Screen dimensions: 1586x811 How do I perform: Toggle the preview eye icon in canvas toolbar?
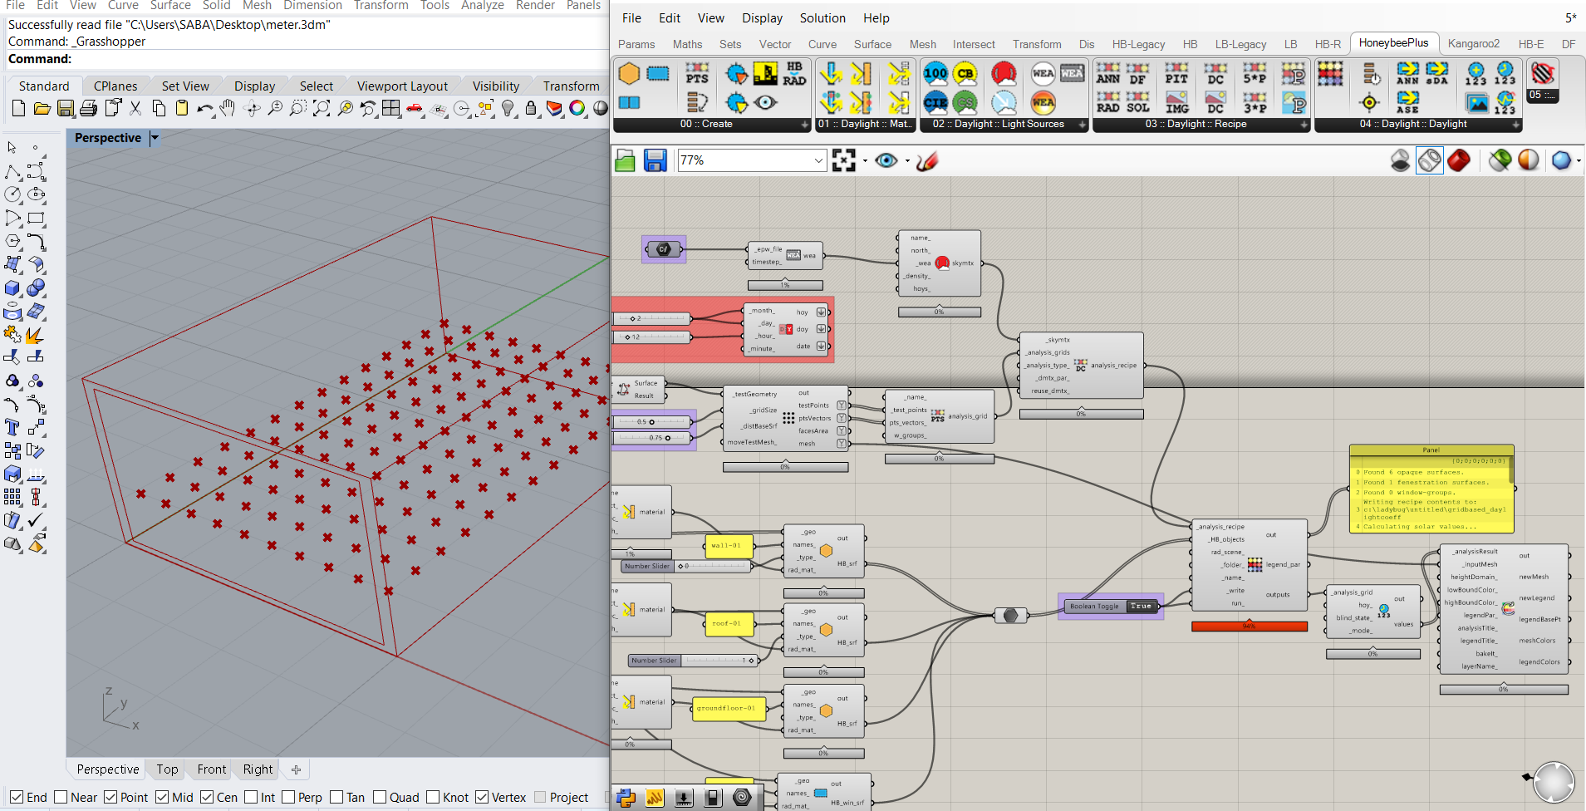[886, 160]
